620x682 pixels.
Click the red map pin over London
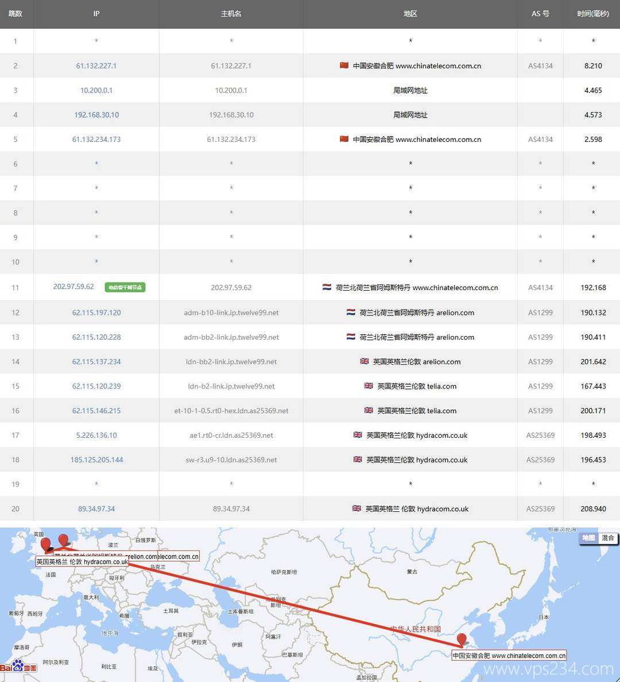click(x=45, y=545)
